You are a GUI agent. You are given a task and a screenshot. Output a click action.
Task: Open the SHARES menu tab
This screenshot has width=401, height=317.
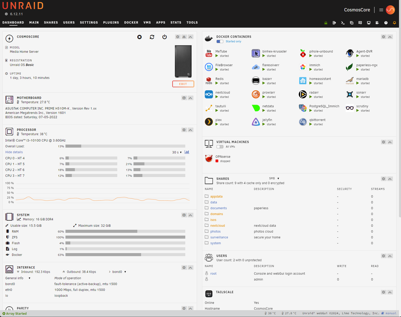tap(51, 23)
